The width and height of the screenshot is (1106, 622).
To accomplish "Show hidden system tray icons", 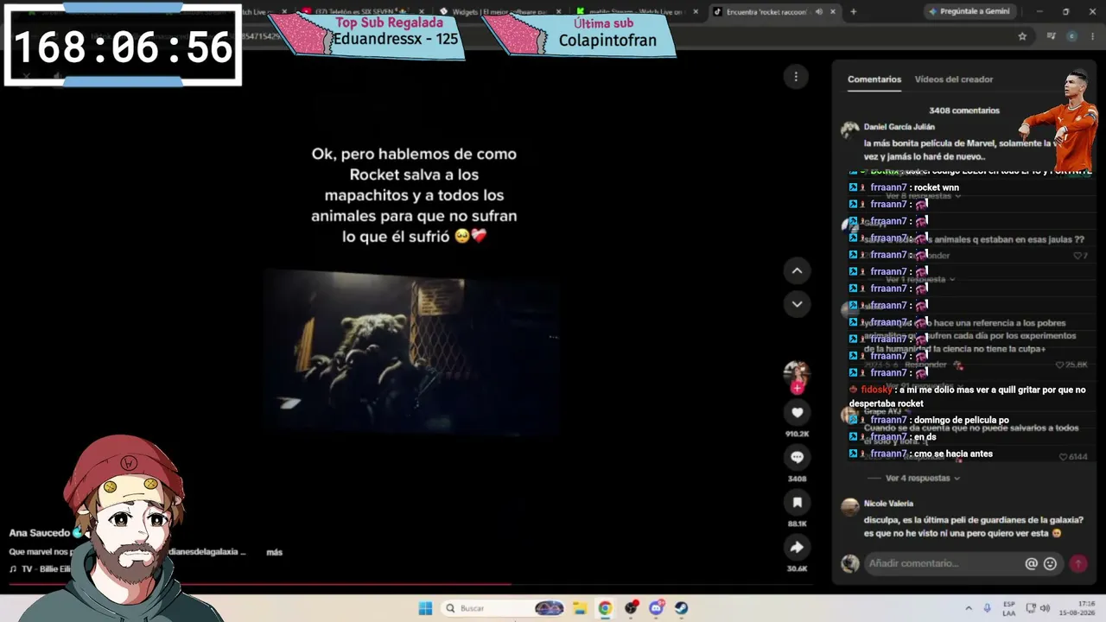I will coord(968,608).
